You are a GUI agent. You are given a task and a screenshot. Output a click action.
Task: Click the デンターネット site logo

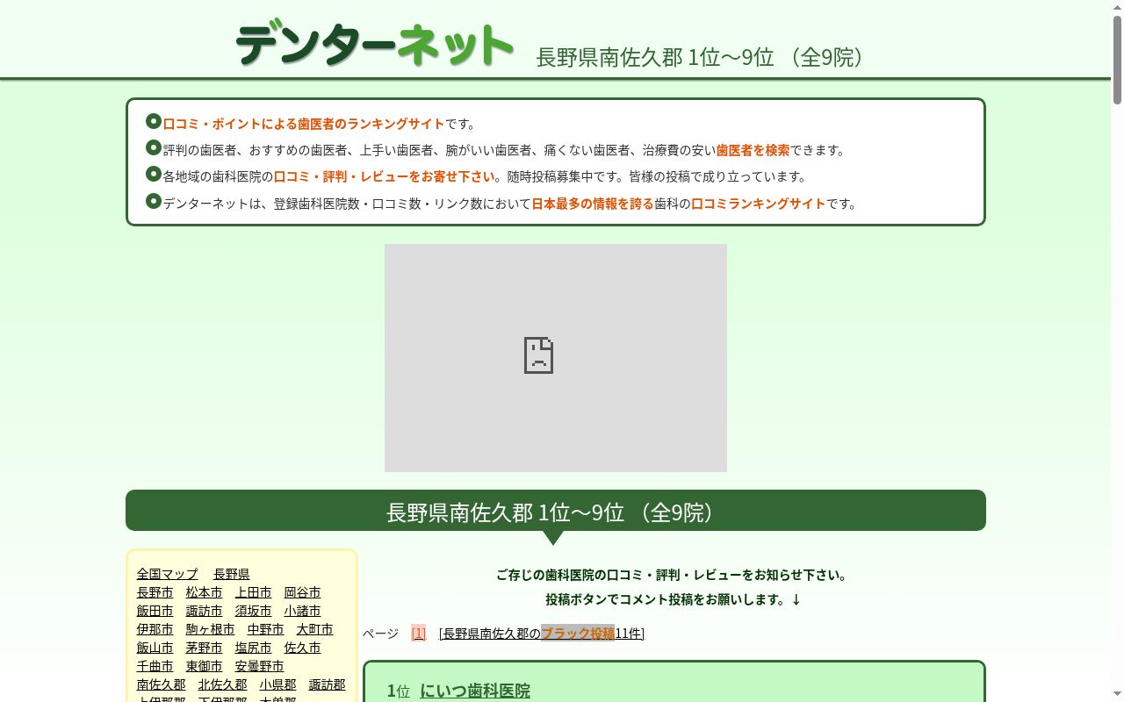[375, 44]
